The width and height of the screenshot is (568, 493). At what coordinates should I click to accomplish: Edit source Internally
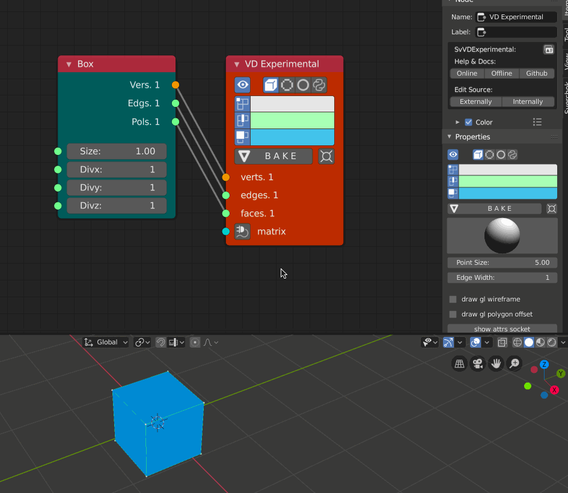[x=528, y=101]
